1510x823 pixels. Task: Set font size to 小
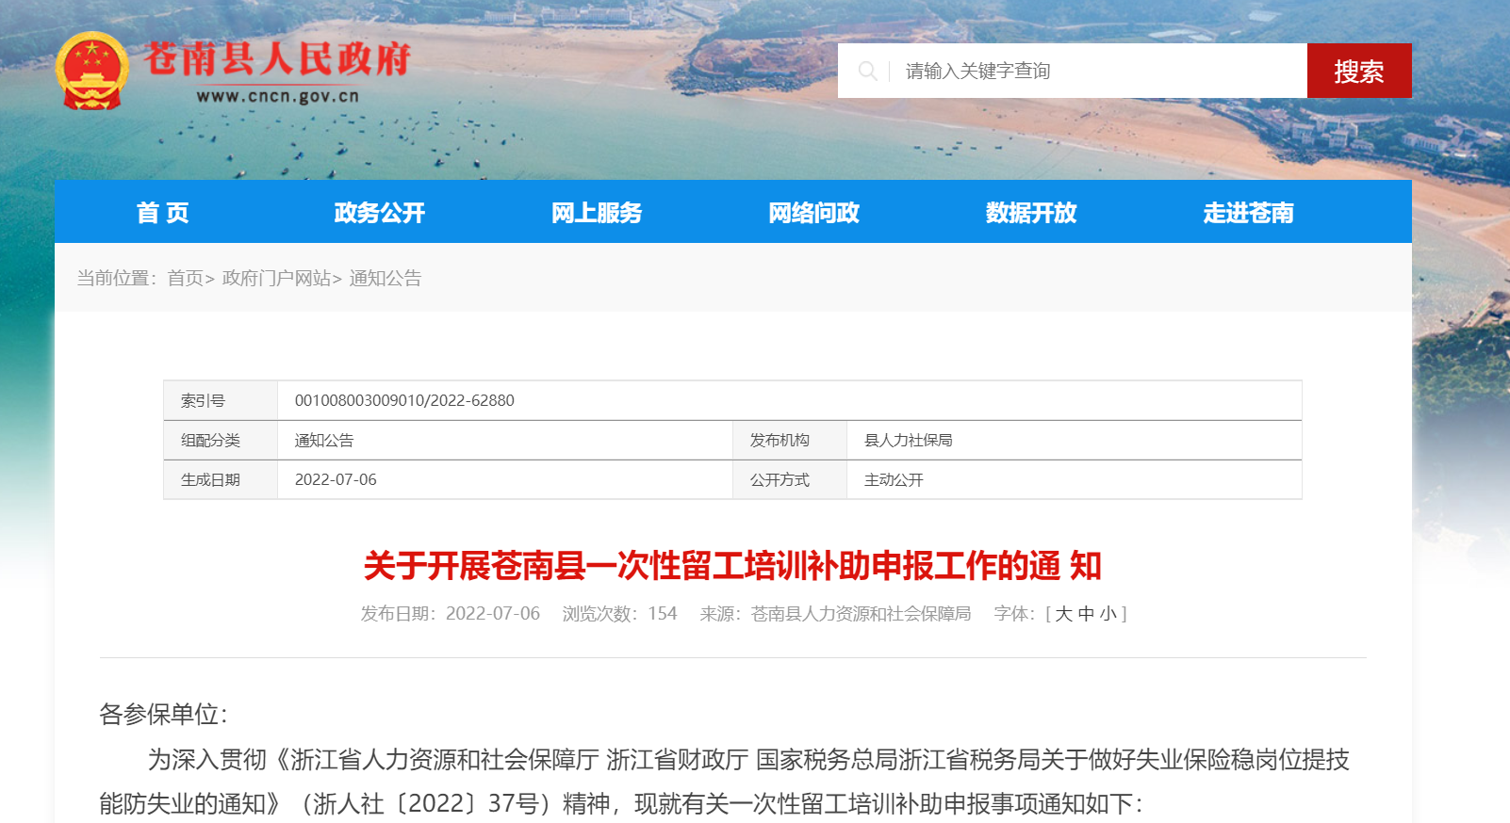pos(1108,614)
